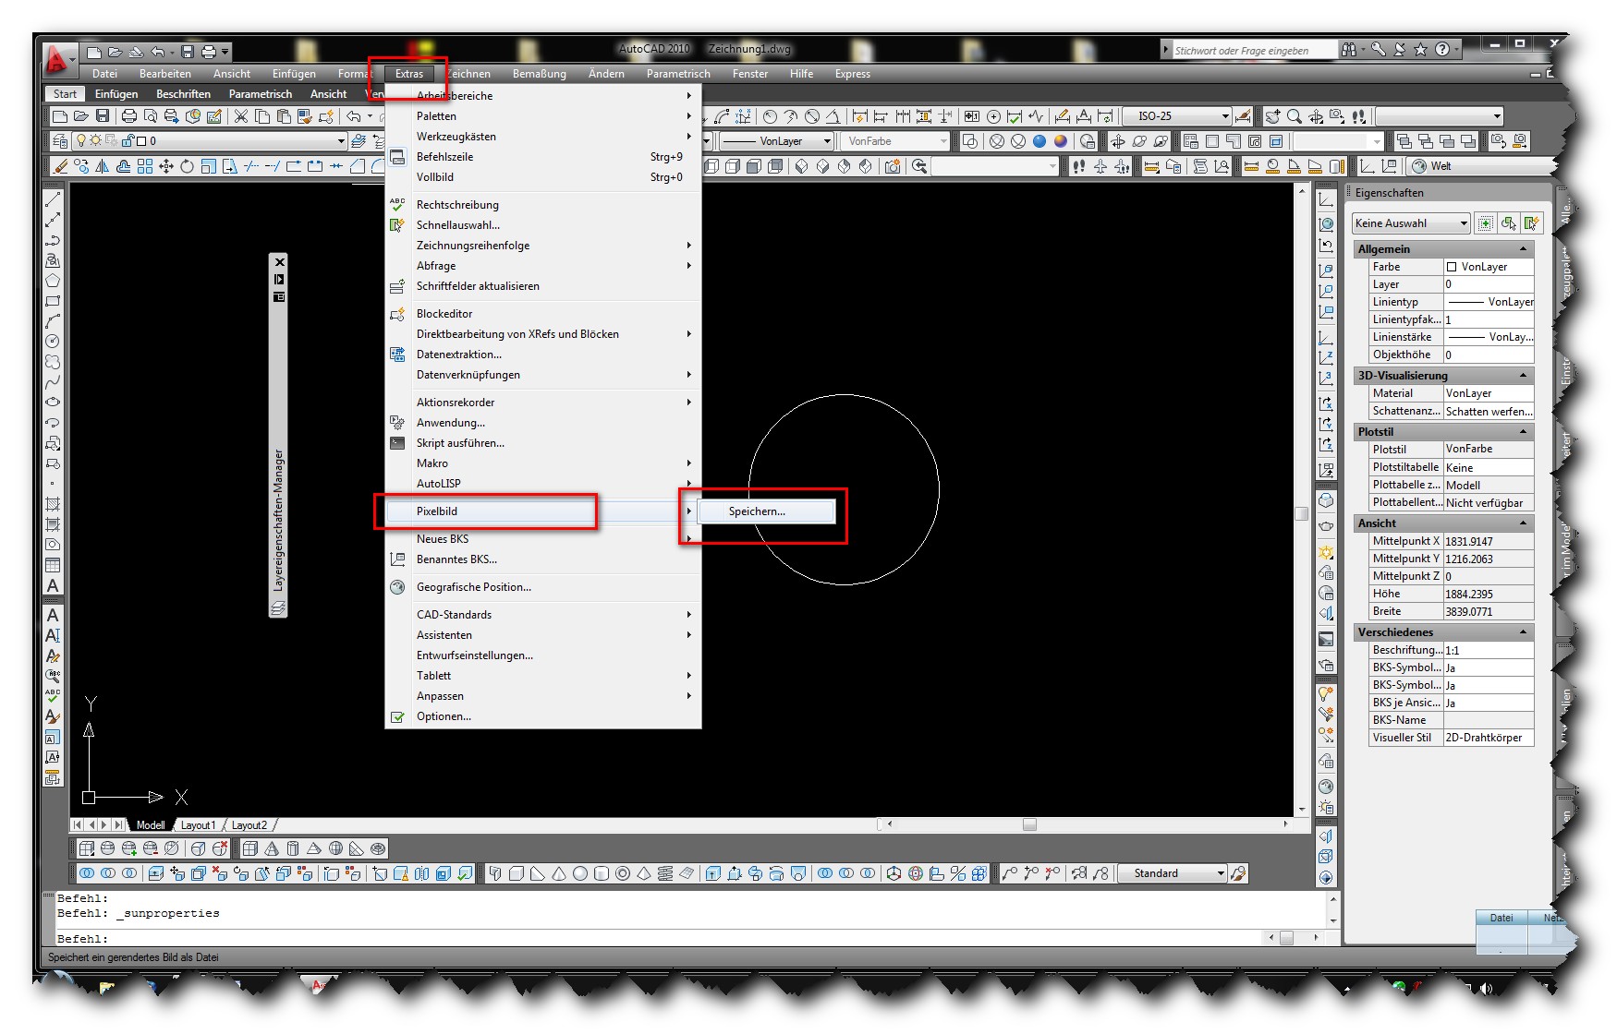Select the Polygon drawing tool
1617x1034 pixels.
[53, 281]
